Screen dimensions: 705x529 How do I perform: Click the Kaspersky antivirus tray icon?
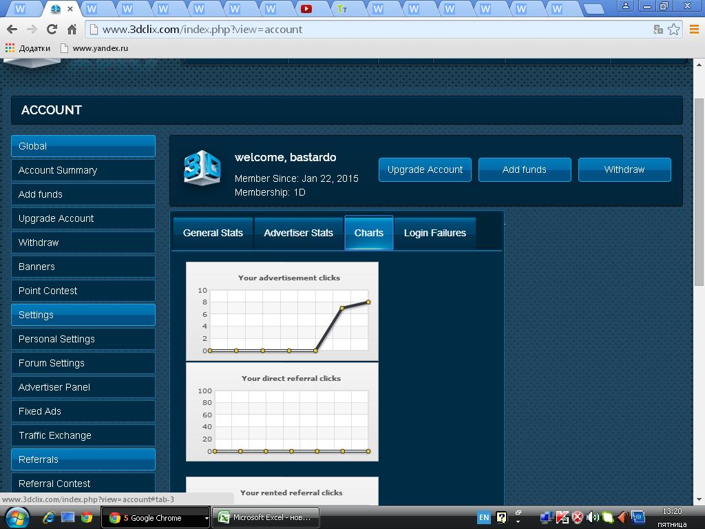coord(562,518)
